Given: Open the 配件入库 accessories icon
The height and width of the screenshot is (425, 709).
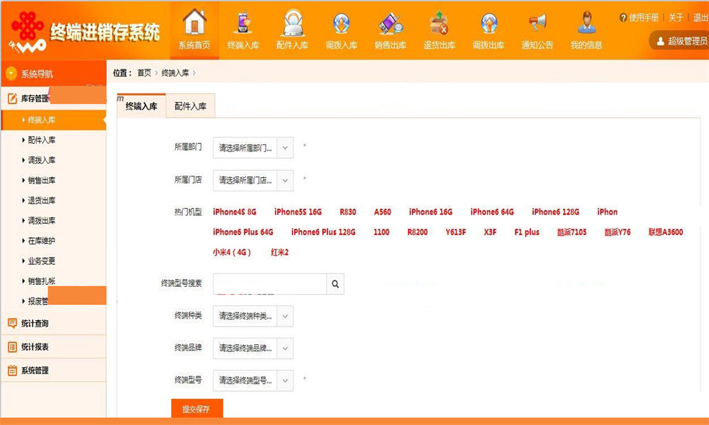Looking at the screenshot, I should 292,24.
